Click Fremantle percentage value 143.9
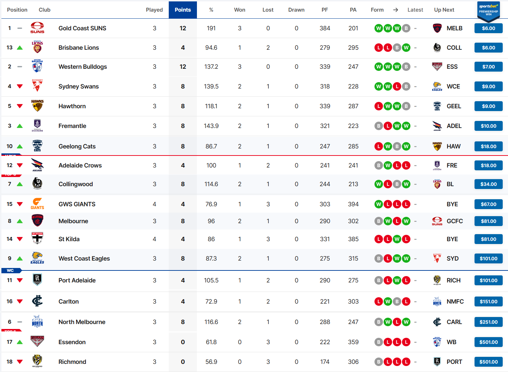Viewport: 508px width, 372px height. click(x=211, y=126)
